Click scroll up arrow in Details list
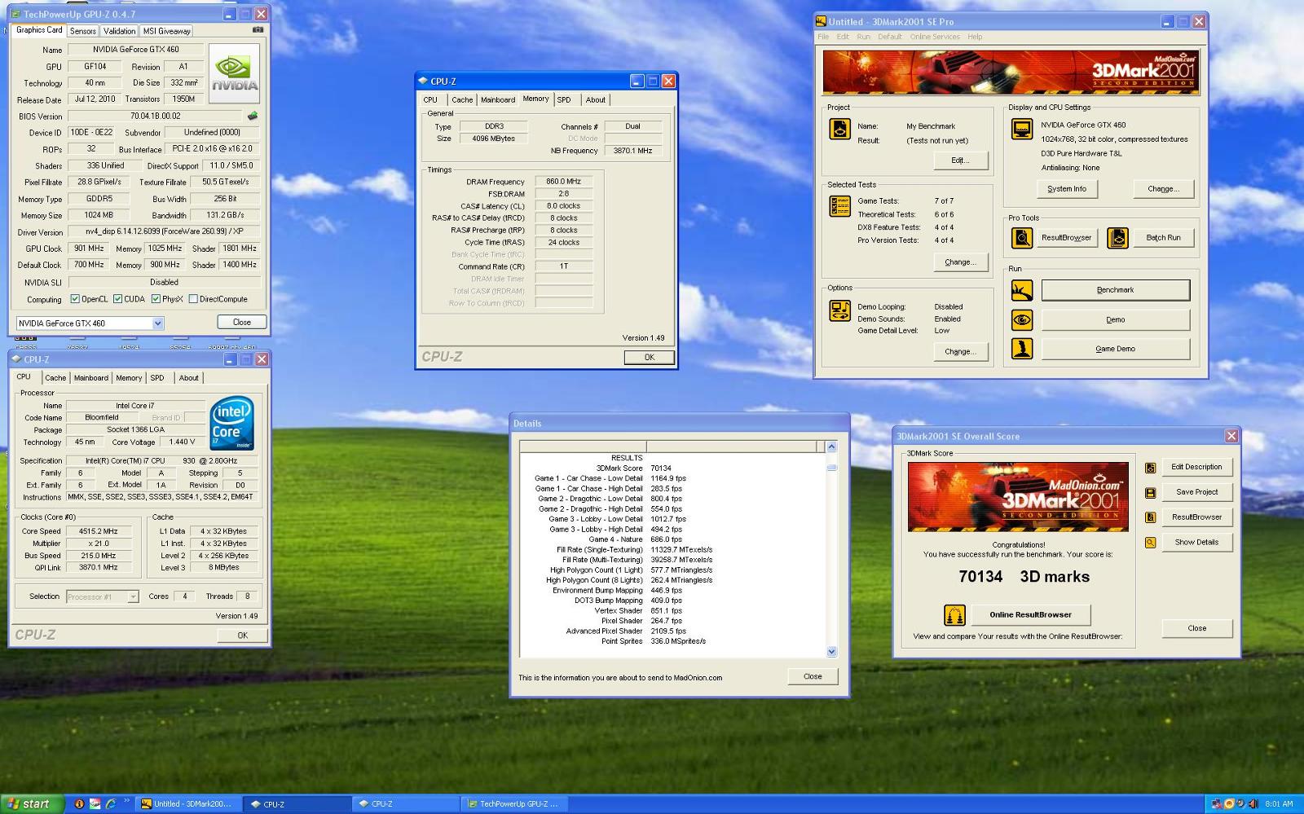Image resolution: width=1304 pixels, height=814 pixels. pos(831,447)
